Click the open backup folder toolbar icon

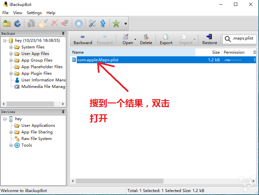click(7, 23)
